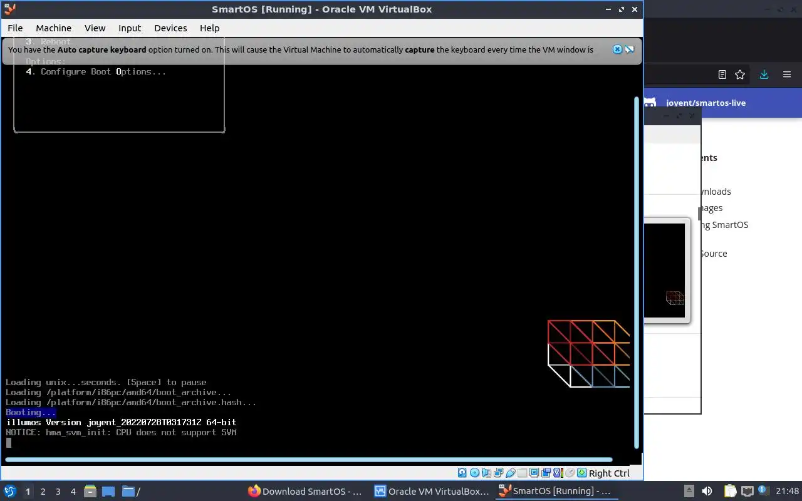The image size is (802, 501).
Task: Switch to workspace 2
Action: 43,492
